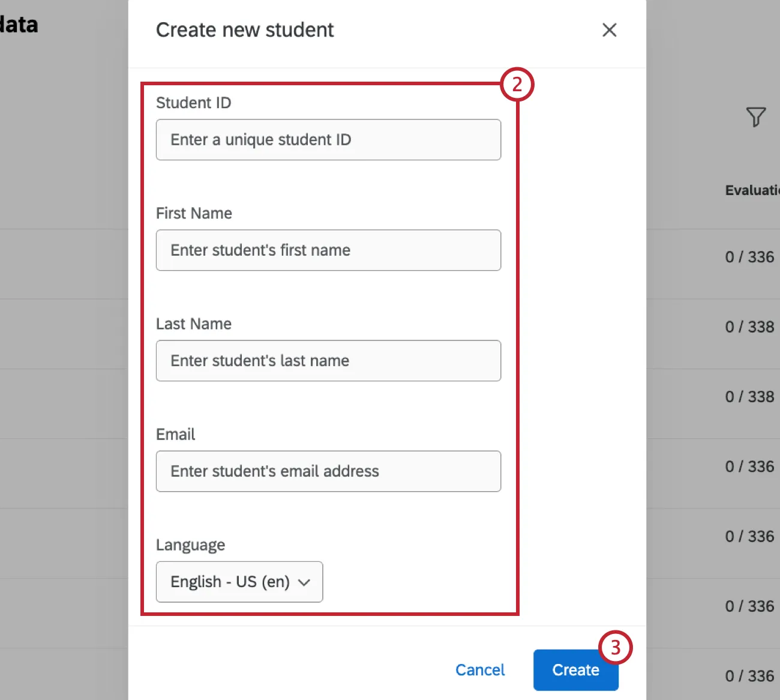The height and width of the screenshot is (700, 780).
Task: Click the Cancel link
Action: click(480, 669)
